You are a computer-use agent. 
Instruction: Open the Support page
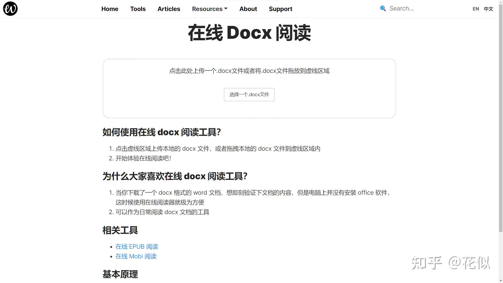click(280, 9)
